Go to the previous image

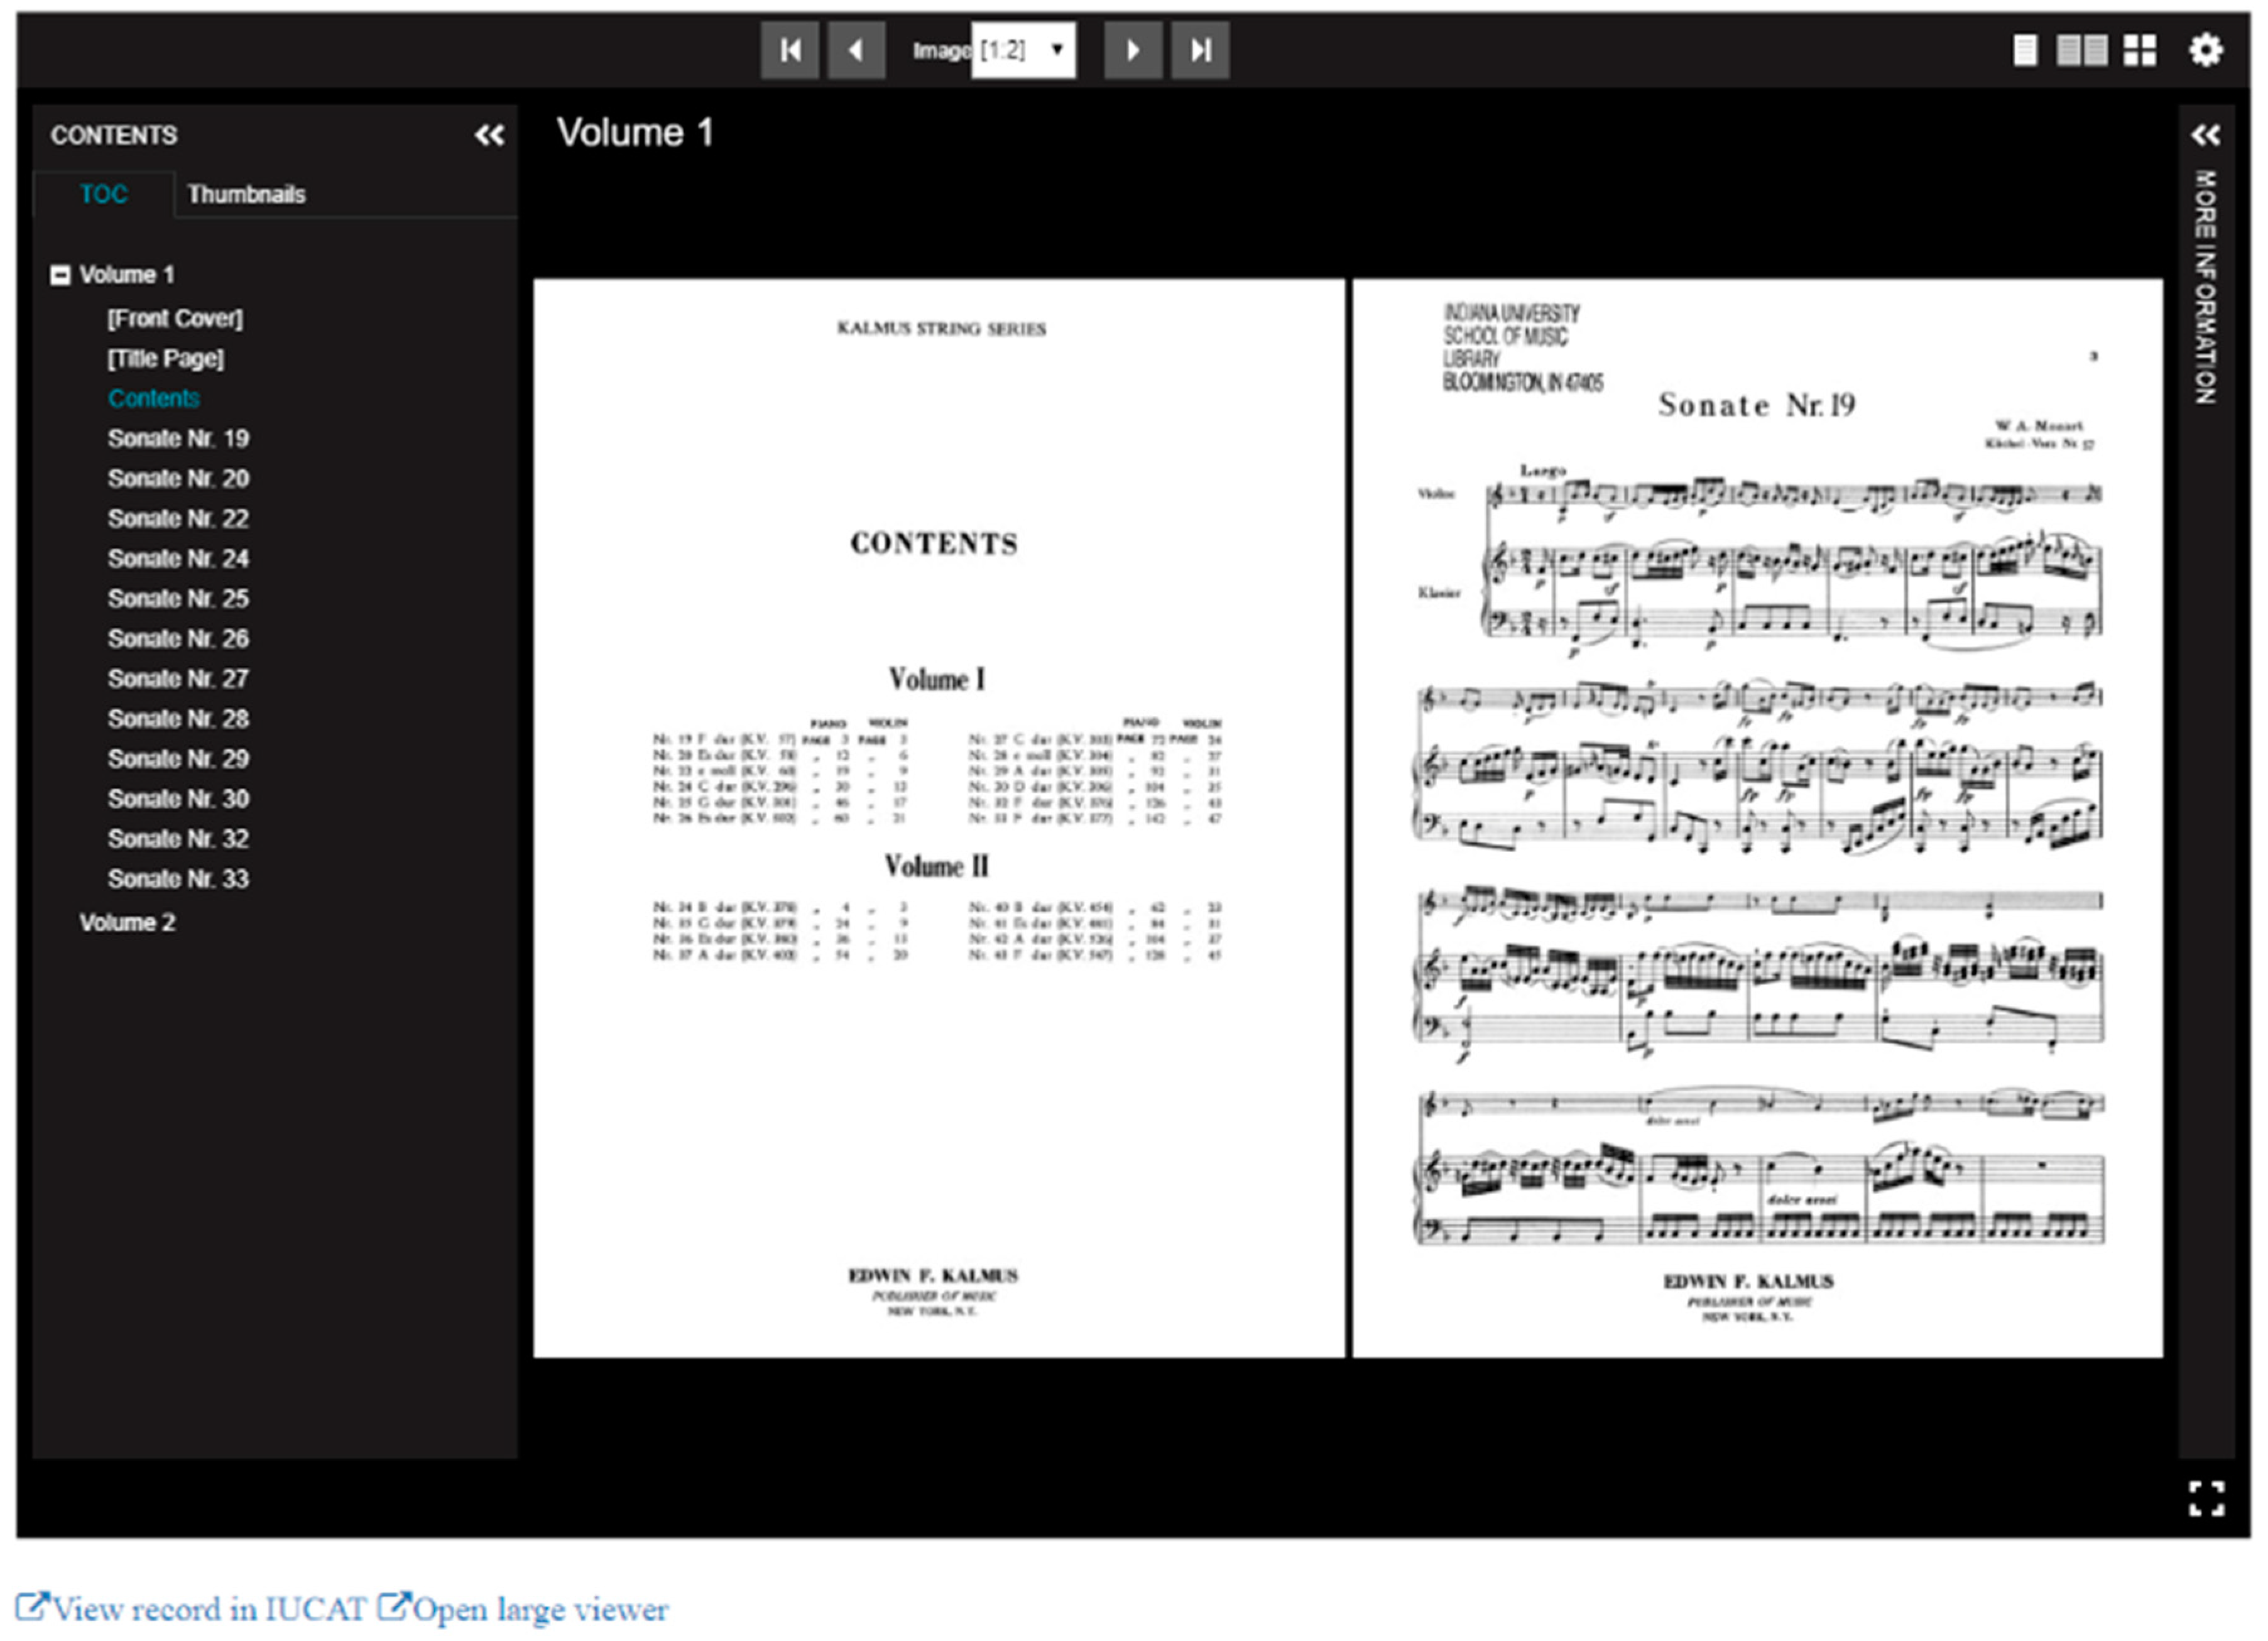point(856,50)
